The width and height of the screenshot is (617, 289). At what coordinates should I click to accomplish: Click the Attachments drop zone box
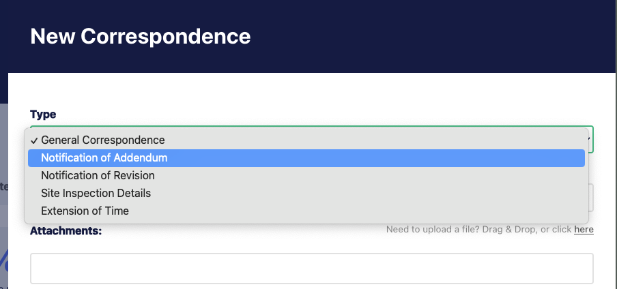[x=312, y=269]
